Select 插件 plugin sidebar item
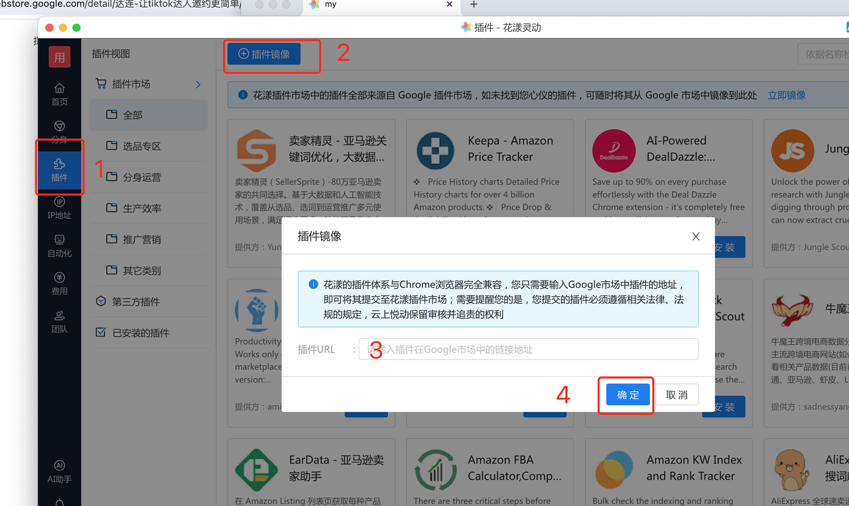Viewport: 849px width, 506px height. pyautogui.click(x=59, y=170)
